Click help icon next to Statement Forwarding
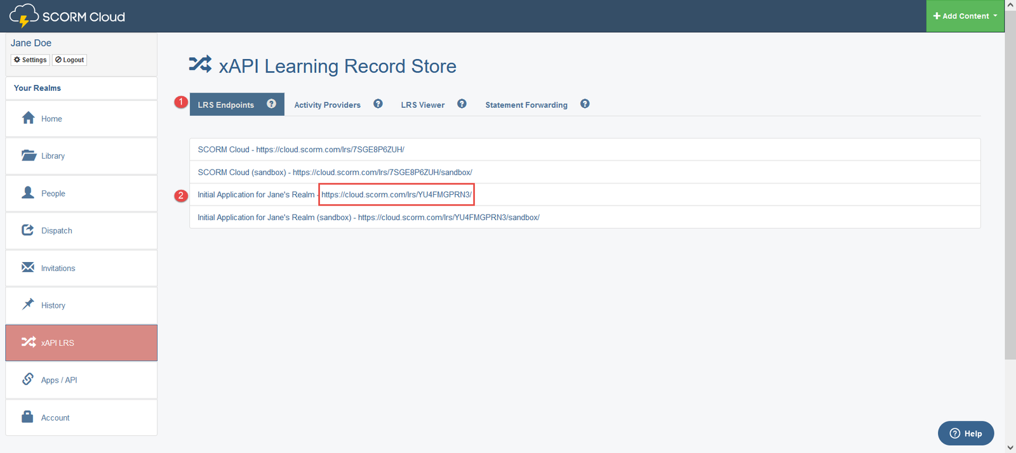Screen dimensions: 1016x453 click(x=585, y=104)
